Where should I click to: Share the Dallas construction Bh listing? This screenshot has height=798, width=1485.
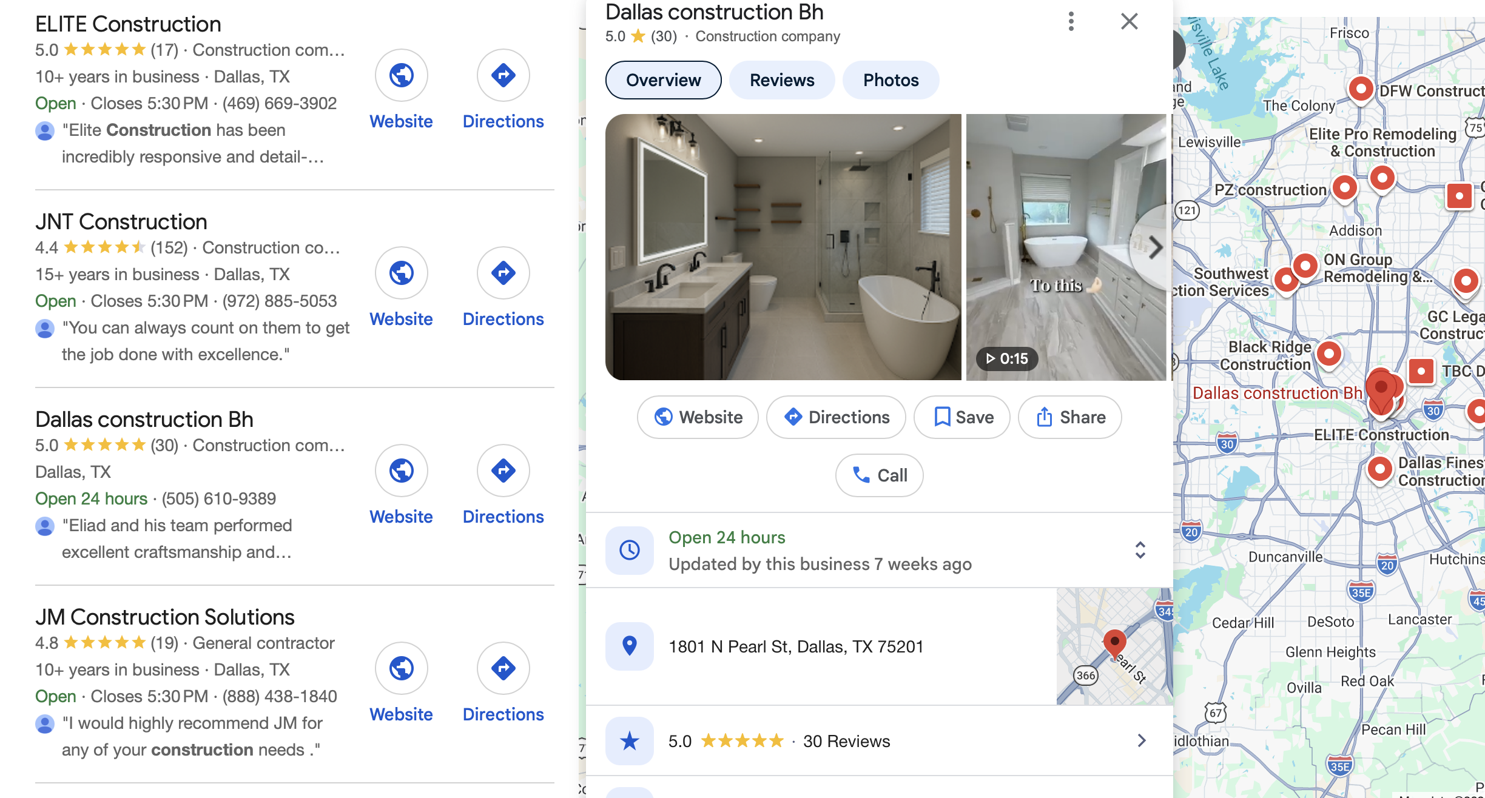[x=1070, y=417]
